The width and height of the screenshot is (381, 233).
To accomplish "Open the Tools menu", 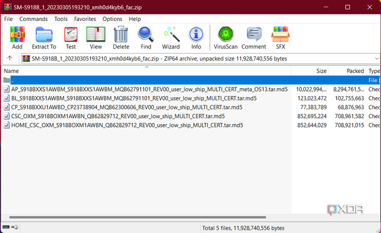I will (61, 19).
